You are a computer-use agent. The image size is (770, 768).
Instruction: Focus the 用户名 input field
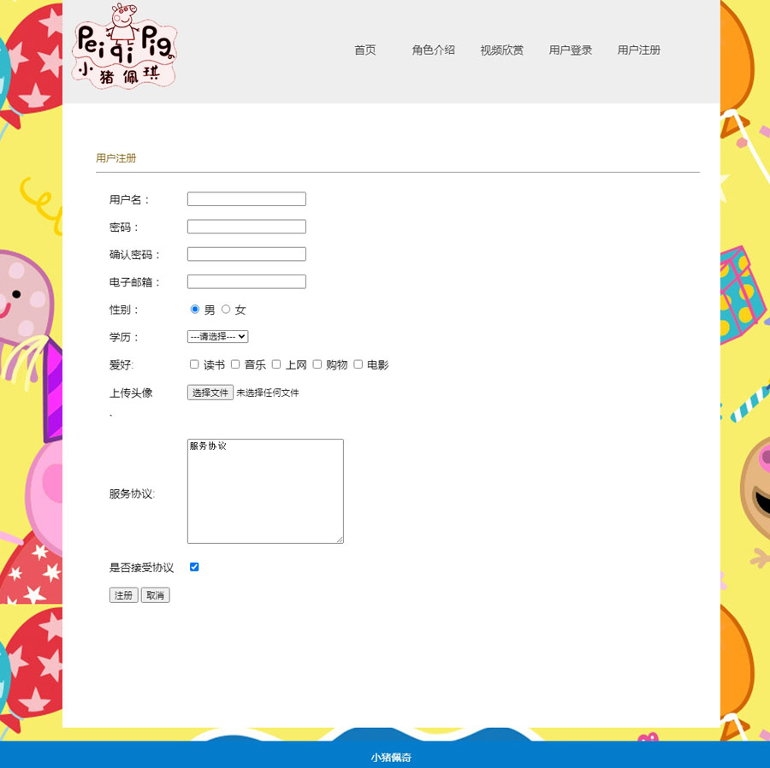[246, 198]
